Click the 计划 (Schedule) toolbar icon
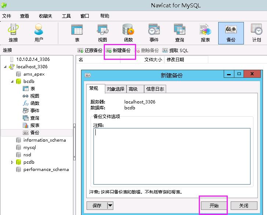 click(x=256, y=33)
